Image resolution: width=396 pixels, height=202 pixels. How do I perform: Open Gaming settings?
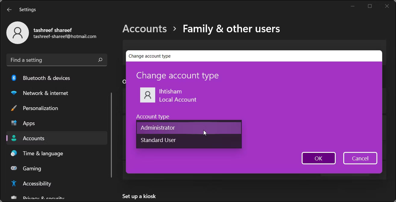tap(57, 169)
